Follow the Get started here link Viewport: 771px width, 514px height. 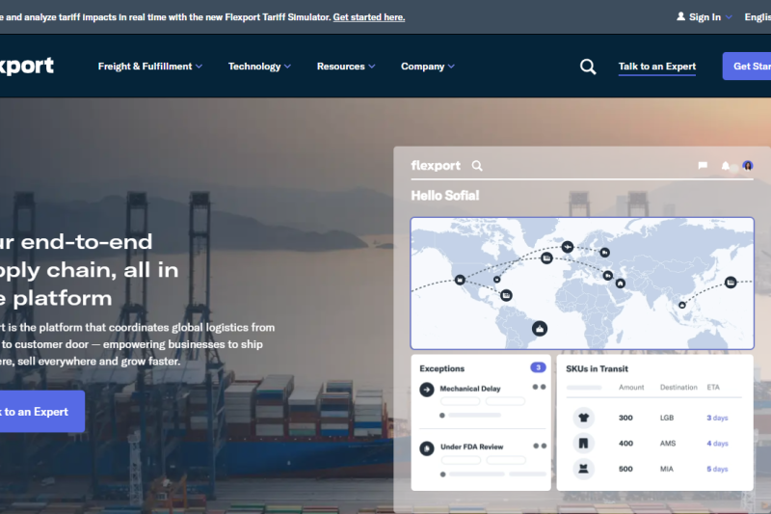tap(369, 17)
